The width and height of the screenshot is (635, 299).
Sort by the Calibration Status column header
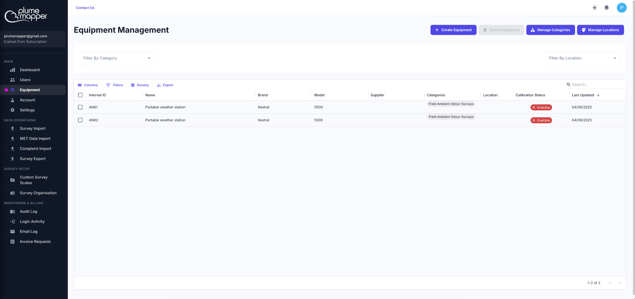click(x=530, y=95)
